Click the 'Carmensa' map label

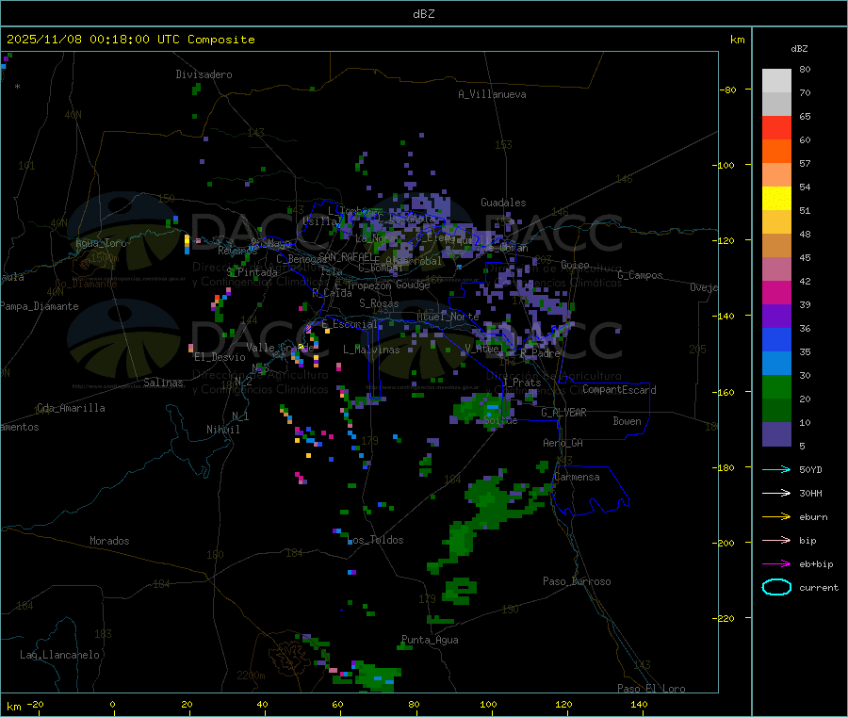[577, 477]
